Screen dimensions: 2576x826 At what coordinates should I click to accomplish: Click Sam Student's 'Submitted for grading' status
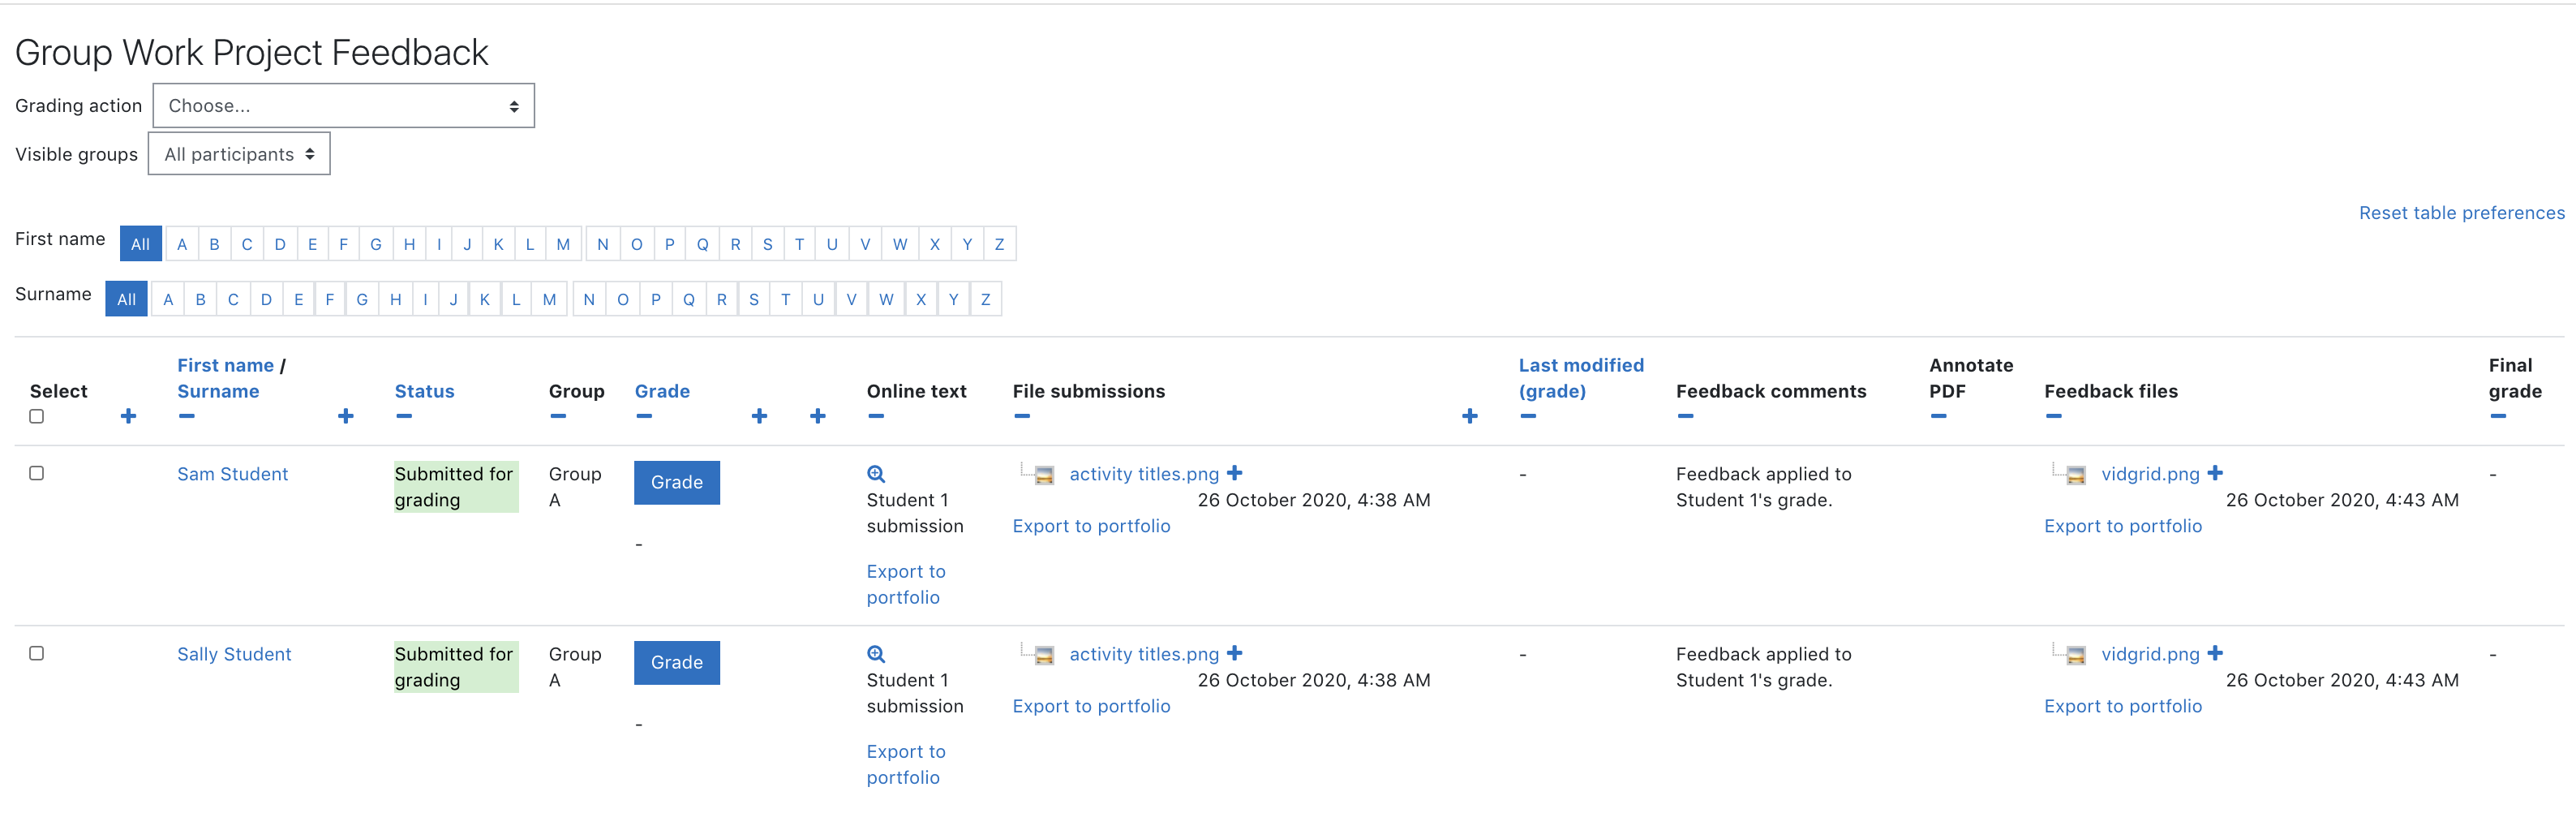click(x=456, y=487)
